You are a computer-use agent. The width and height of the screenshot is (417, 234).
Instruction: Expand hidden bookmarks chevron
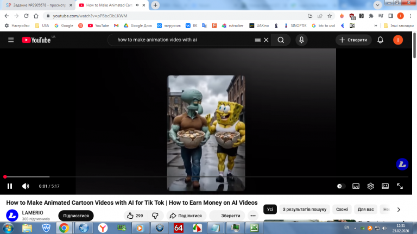click(376, 26)
